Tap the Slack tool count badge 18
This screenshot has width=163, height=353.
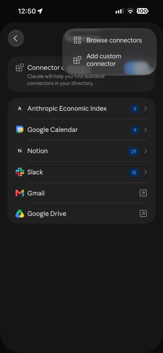pyautogui.click(x=134, y=173)
